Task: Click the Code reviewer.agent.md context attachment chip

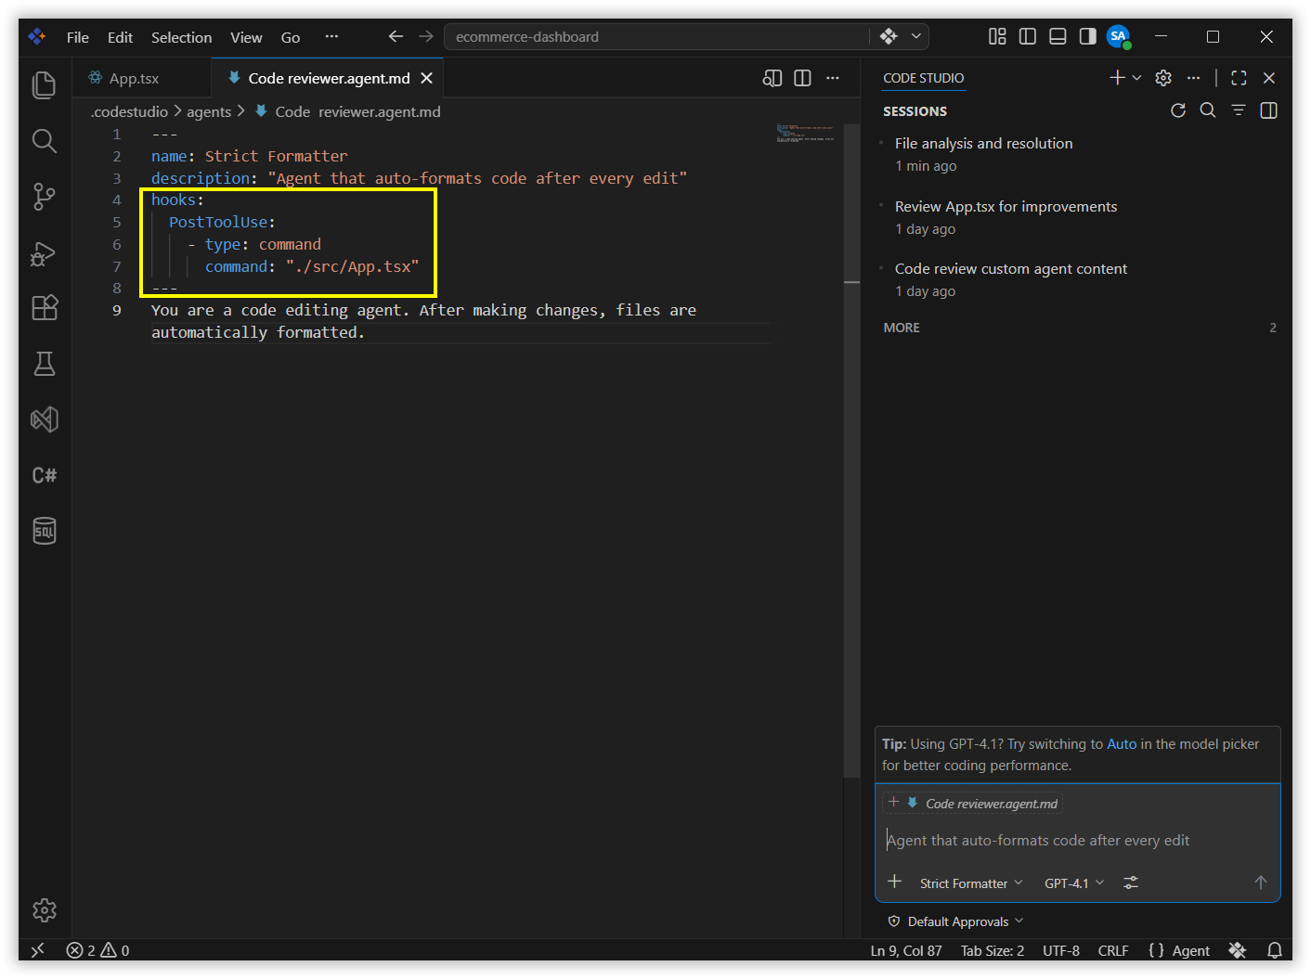Action: [x=971, y=804]
